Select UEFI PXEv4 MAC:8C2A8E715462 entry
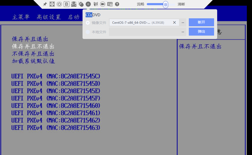252x155 pixels. point(56,120)
